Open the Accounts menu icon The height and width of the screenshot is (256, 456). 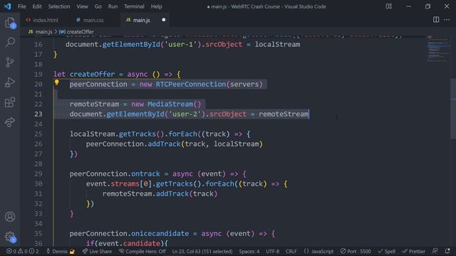pyautogui.click(x=10, y=216)
